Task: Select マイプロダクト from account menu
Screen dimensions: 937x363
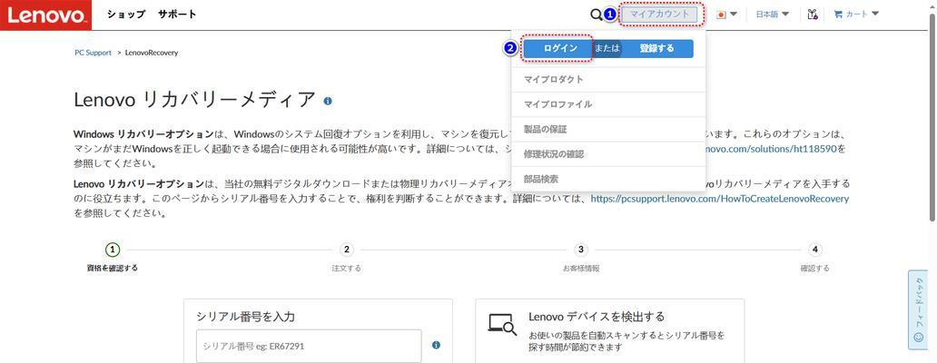Action: coord(608,80)
